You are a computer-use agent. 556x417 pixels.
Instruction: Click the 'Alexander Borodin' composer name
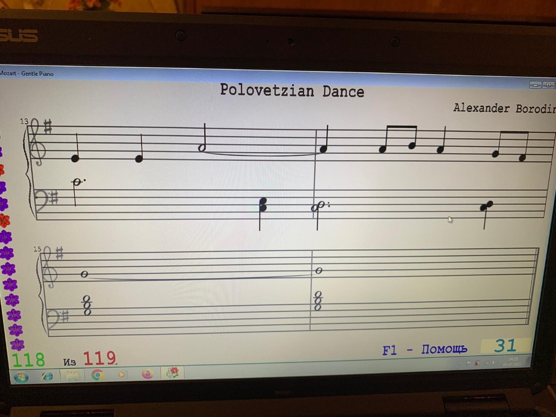tap(504, 108)
